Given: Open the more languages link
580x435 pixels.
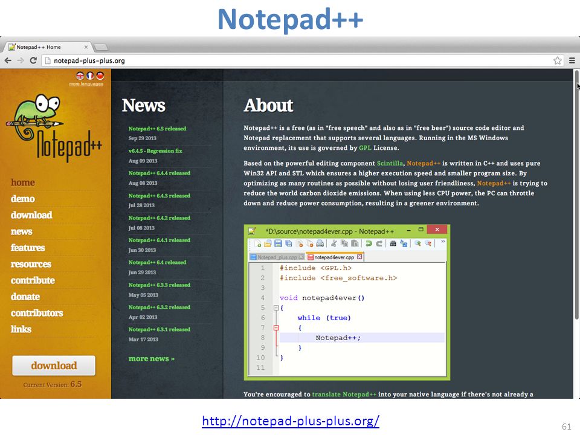Looking at the screenshot, I should [86, 84].
